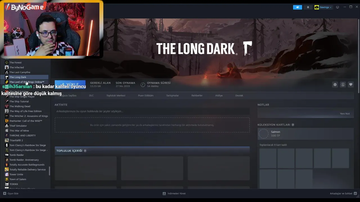This screenshot has width=360, height=202.
Task: Open the Puan Dükkânı tab
Action: tap(146, 95)
